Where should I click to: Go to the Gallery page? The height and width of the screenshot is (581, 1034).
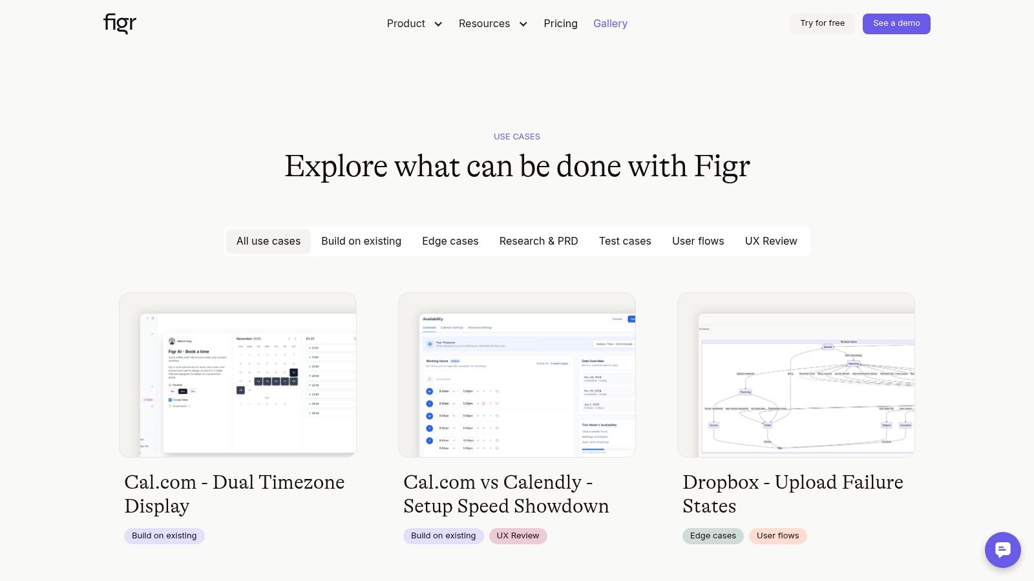610,24
